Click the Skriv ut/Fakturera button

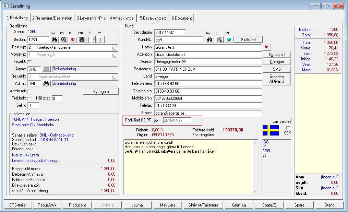(203, 205)
